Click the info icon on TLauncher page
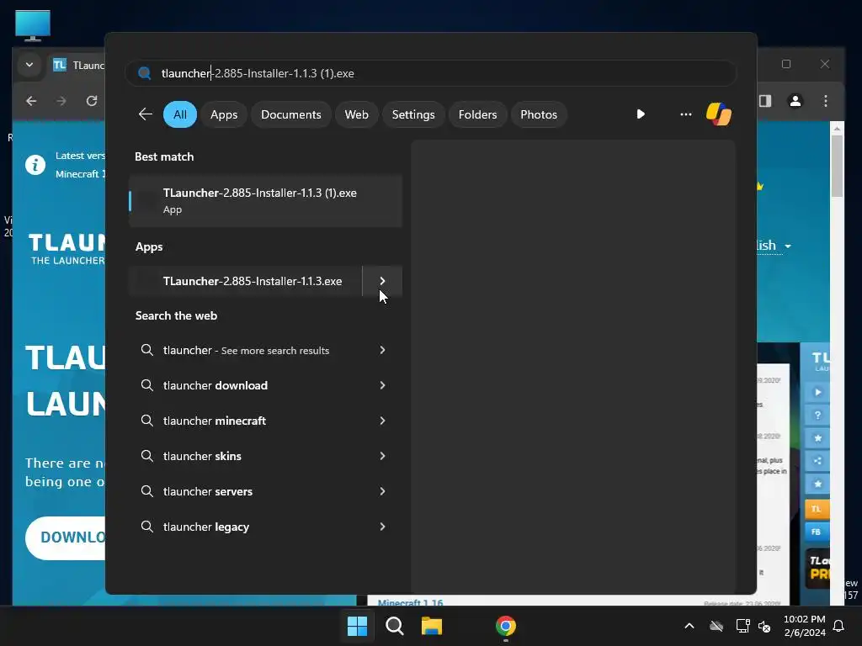This screenshot has height=646, width=862. [x=35, y=165]
